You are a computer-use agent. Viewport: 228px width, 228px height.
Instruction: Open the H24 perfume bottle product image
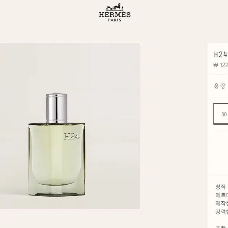tap(70, 126)
